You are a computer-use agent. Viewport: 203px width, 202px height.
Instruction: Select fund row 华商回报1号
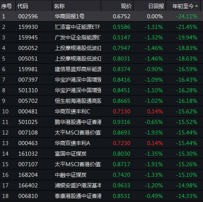[101, 16]
